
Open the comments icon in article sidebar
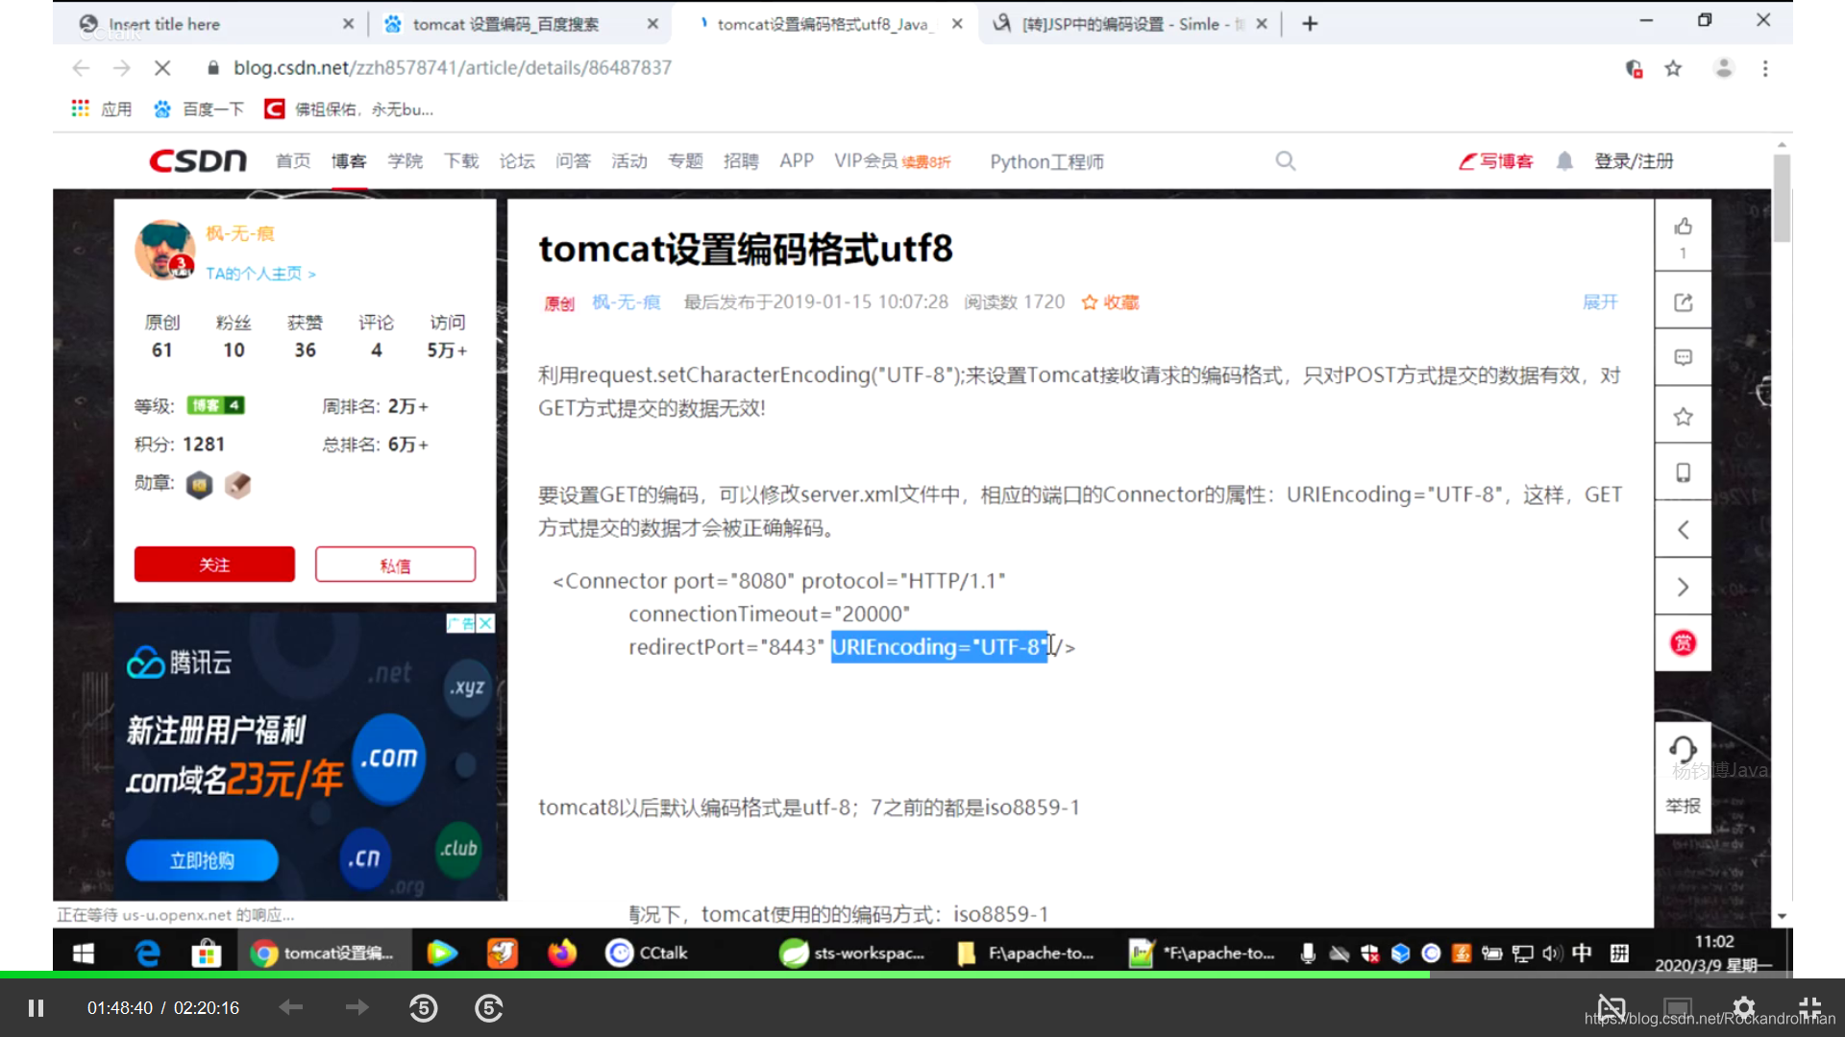[1683, 358]
